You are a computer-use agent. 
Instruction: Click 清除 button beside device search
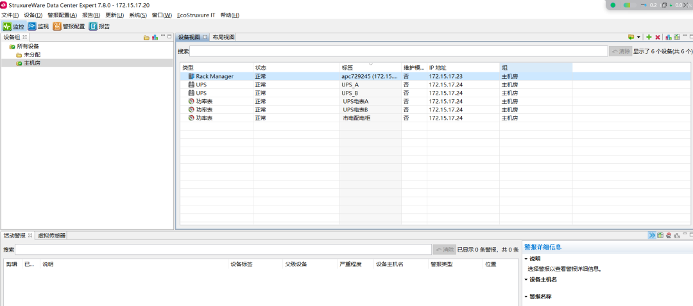click(620, 51)
